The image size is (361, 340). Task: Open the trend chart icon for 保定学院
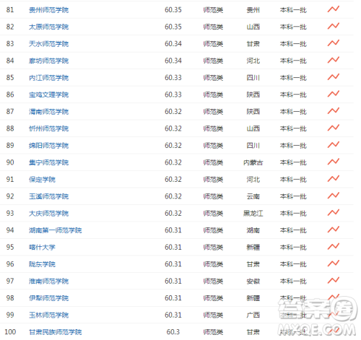(x=334, y=179)
